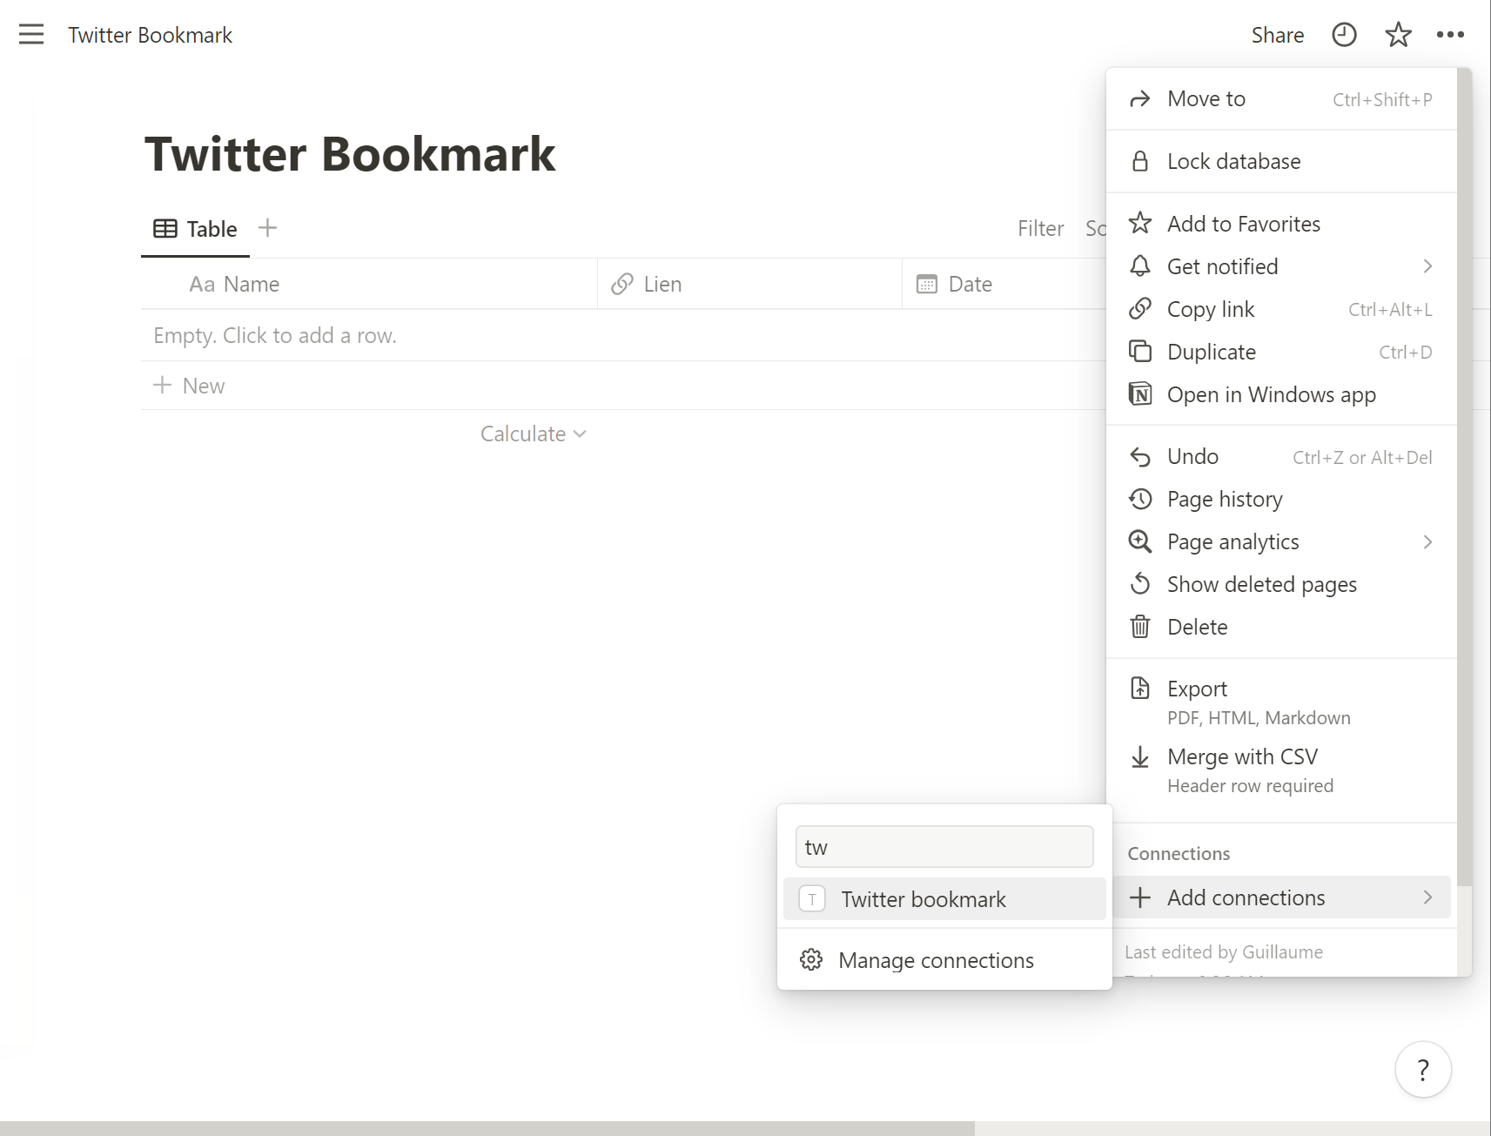Expand the Get notified submenu chevron

click(x=1427, y=266)
